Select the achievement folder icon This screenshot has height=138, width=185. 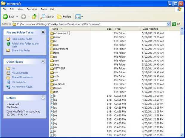click(x=52, y=33)
